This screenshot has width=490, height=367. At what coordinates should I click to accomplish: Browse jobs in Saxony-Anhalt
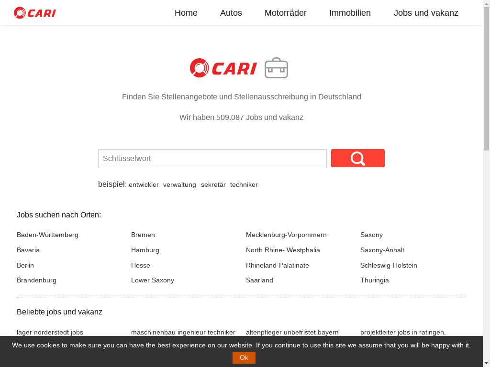(x=382, y=250)
